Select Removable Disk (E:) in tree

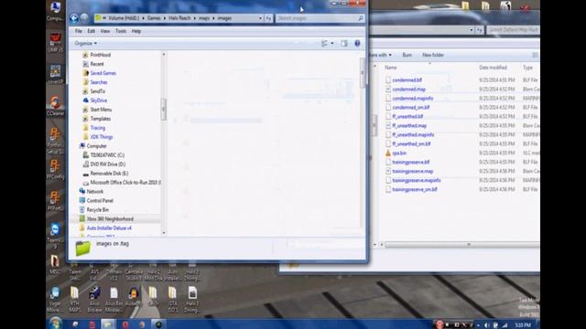(109, 174)
